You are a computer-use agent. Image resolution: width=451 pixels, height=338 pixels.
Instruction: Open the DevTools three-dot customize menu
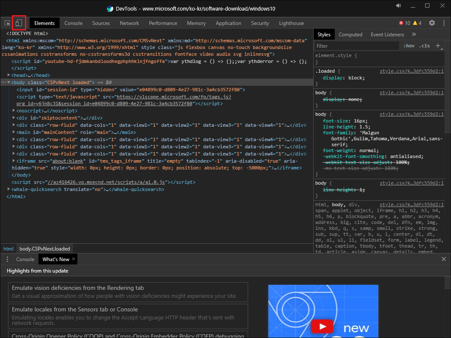click(x=444, y=23)
